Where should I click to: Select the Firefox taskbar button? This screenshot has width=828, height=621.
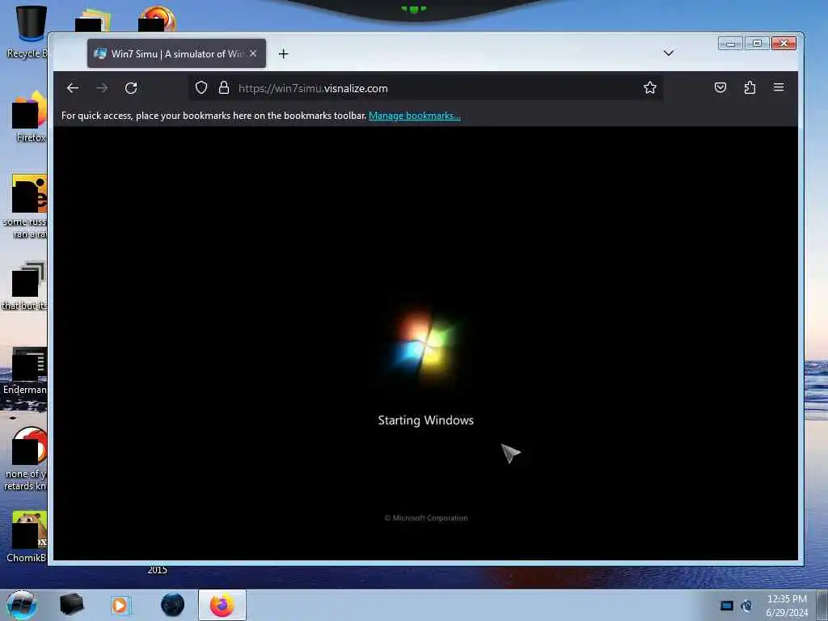pos(222,605)
